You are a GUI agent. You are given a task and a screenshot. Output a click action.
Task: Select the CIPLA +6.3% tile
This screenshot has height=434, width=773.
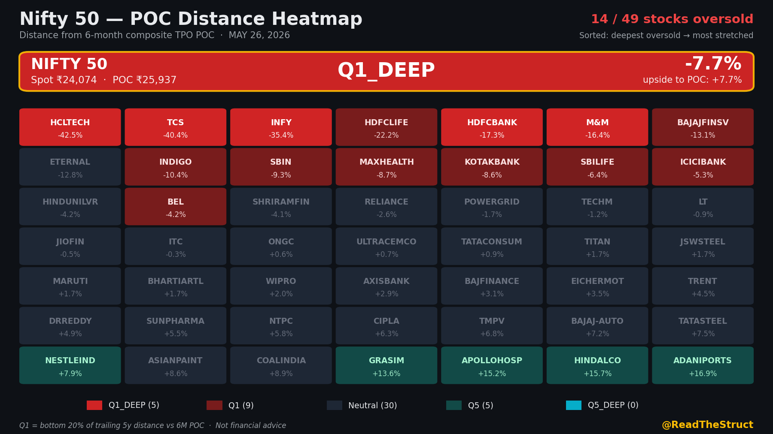(386, 325)
